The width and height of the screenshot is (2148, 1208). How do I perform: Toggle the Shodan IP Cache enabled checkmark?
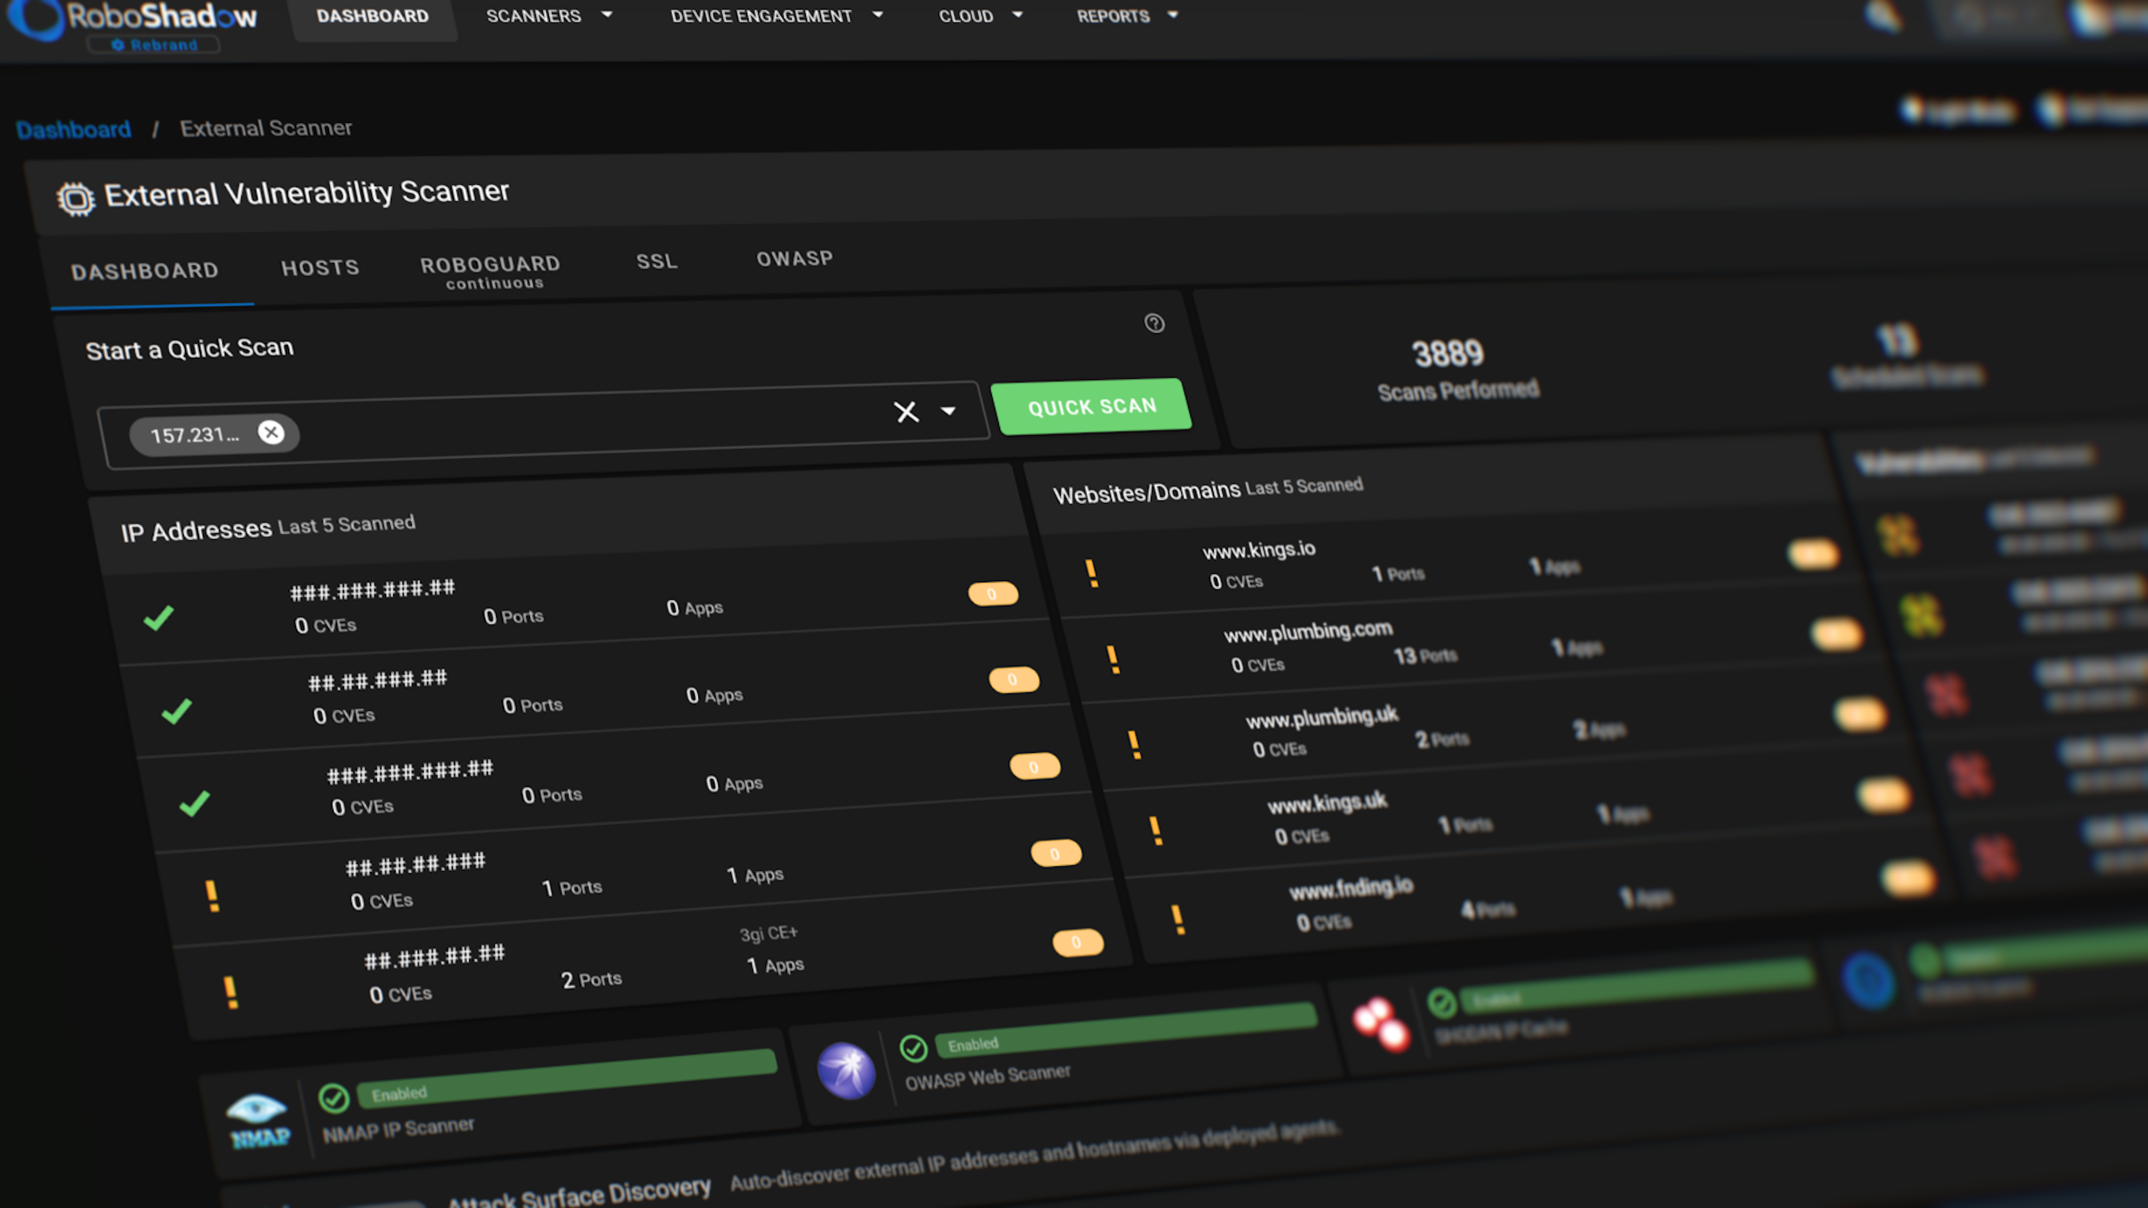(1442, 1003)
